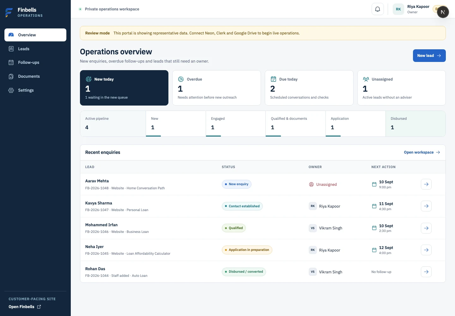Click the Disbursed / converted badge
Screen dimensions: 455x316
(244, 272)
